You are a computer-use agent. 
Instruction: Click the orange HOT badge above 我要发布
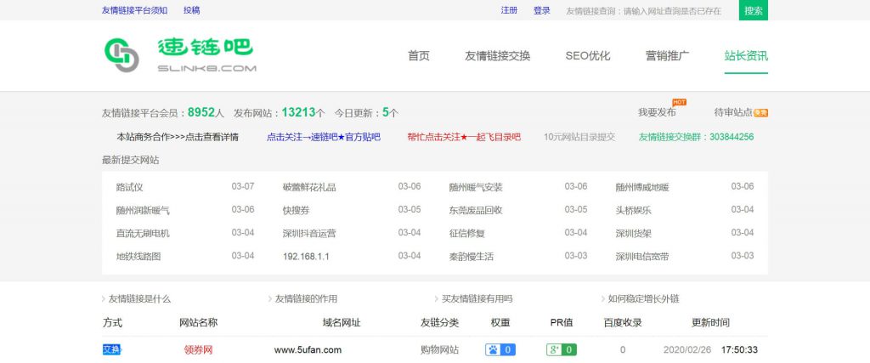coord(679,102)
